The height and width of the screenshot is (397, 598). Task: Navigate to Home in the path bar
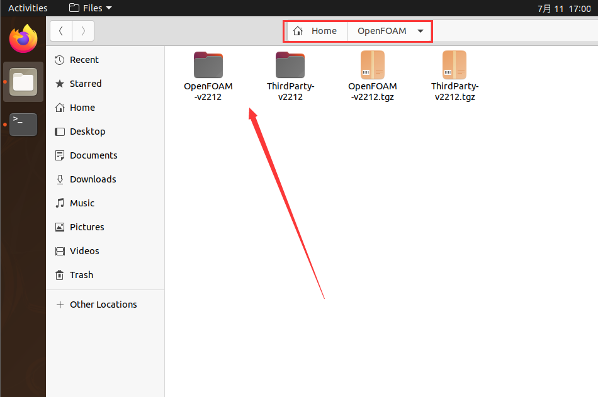coord(316,31)
